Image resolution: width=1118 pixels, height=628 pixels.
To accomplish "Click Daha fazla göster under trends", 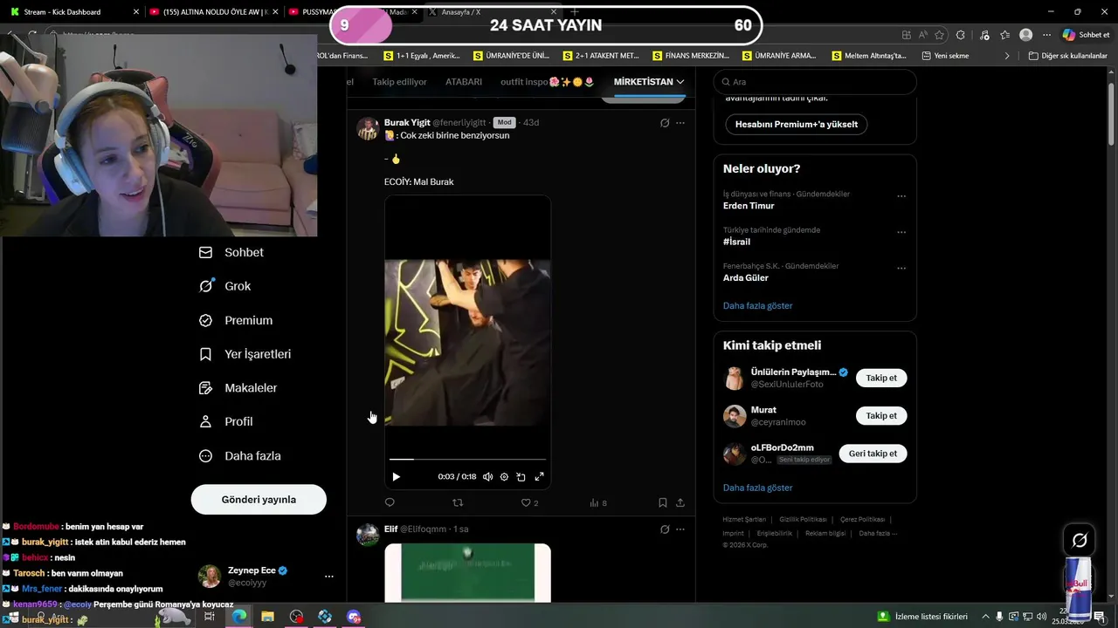I will (x=758, y=306).
